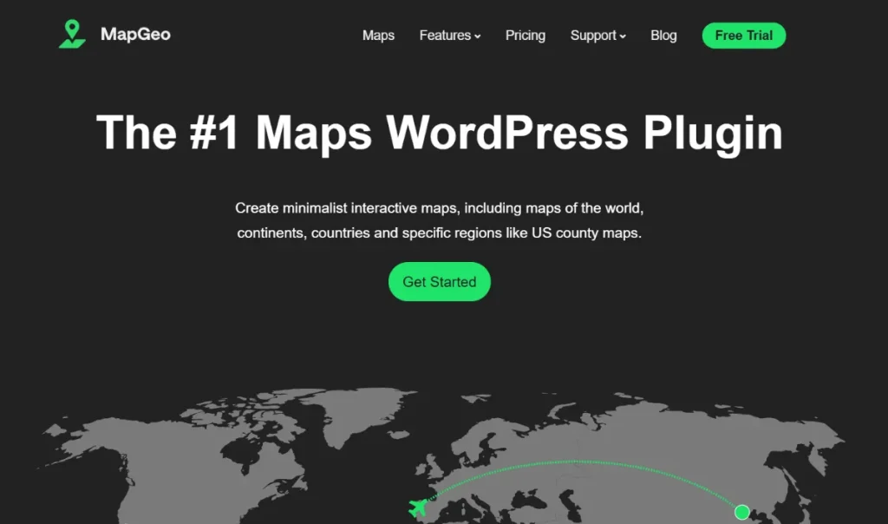The width and height of the screenshot is (888, 524).
Task: Click the dotted flight path arc
Action: click(x=578, y=462)
